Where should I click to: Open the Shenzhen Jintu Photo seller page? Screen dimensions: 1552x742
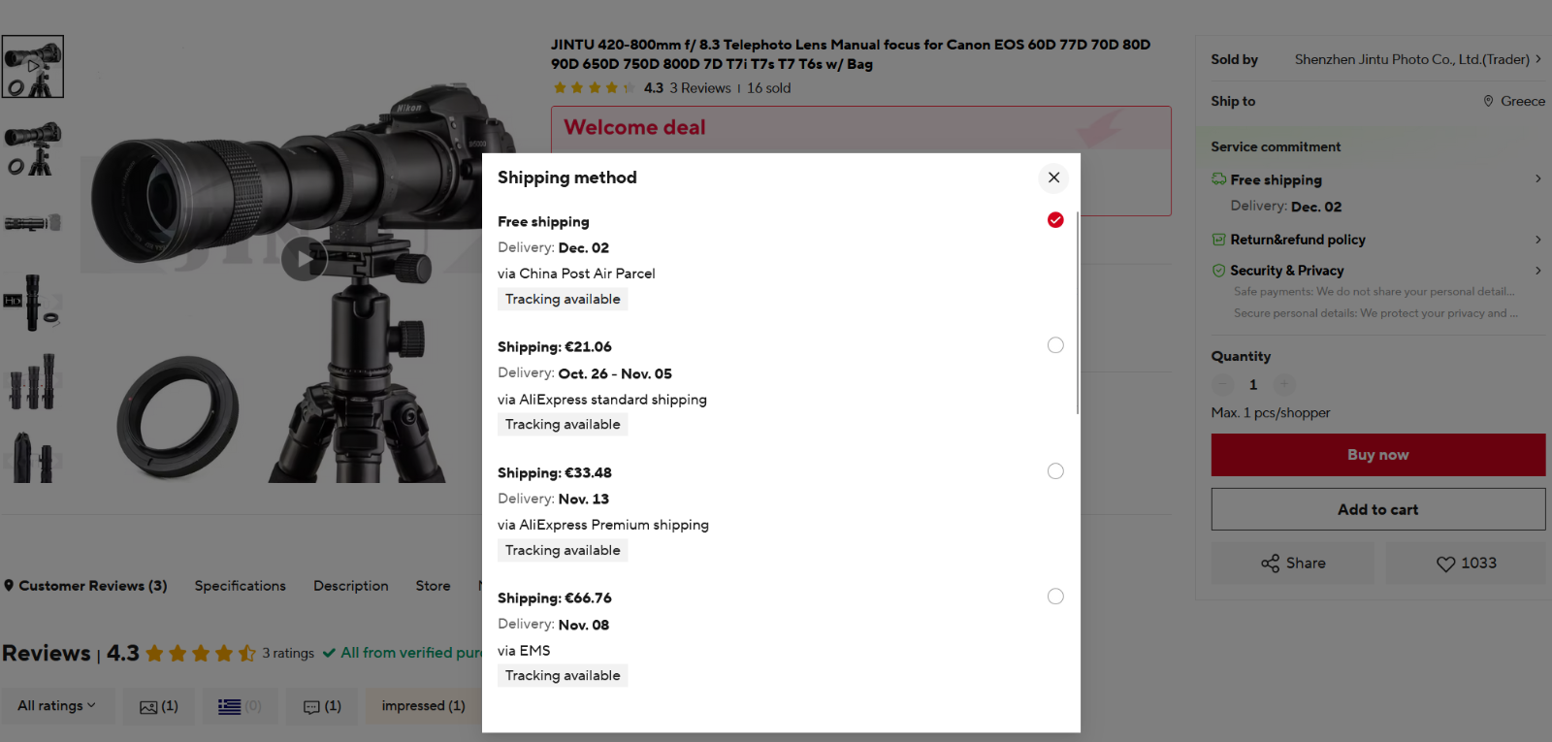(1417, 59)
